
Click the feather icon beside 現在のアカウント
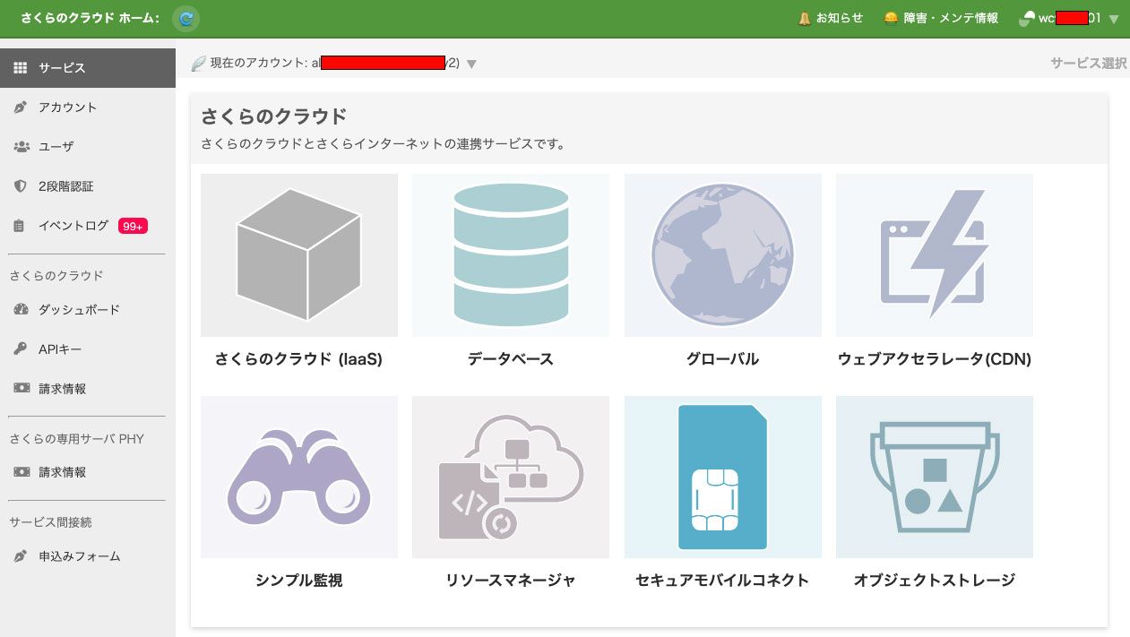[x=199, y=64]
